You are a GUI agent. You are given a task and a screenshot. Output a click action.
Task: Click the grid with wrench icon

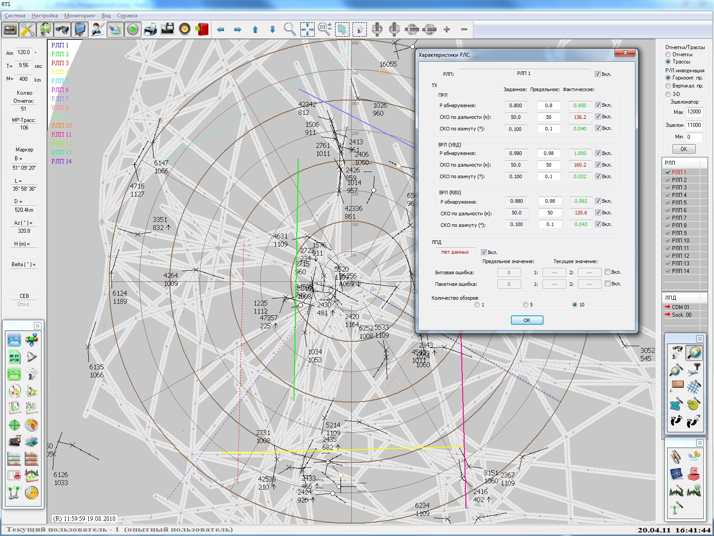[694, 387]
